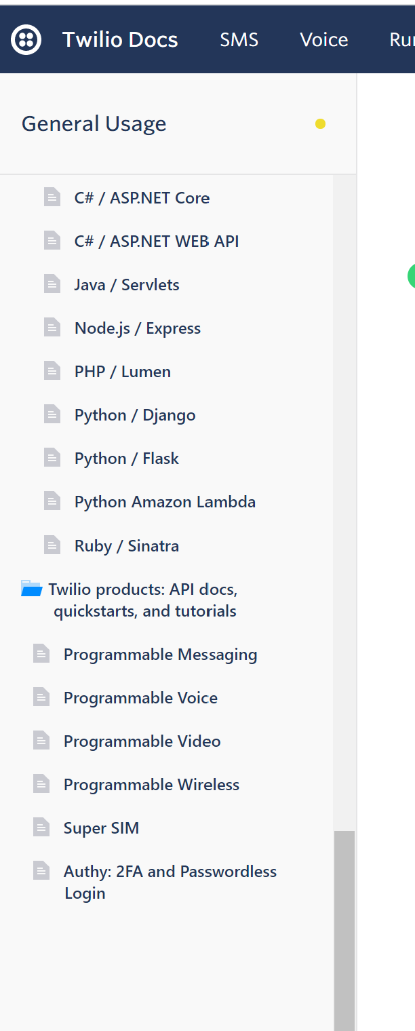Click document icon next to Super SIM
415x1031 pixels.
41,828
